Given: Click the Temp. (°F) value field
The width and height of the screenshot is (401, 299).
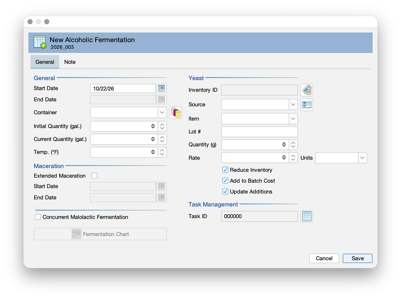Looking at the screenshot, I should click(x=124, y=152).
